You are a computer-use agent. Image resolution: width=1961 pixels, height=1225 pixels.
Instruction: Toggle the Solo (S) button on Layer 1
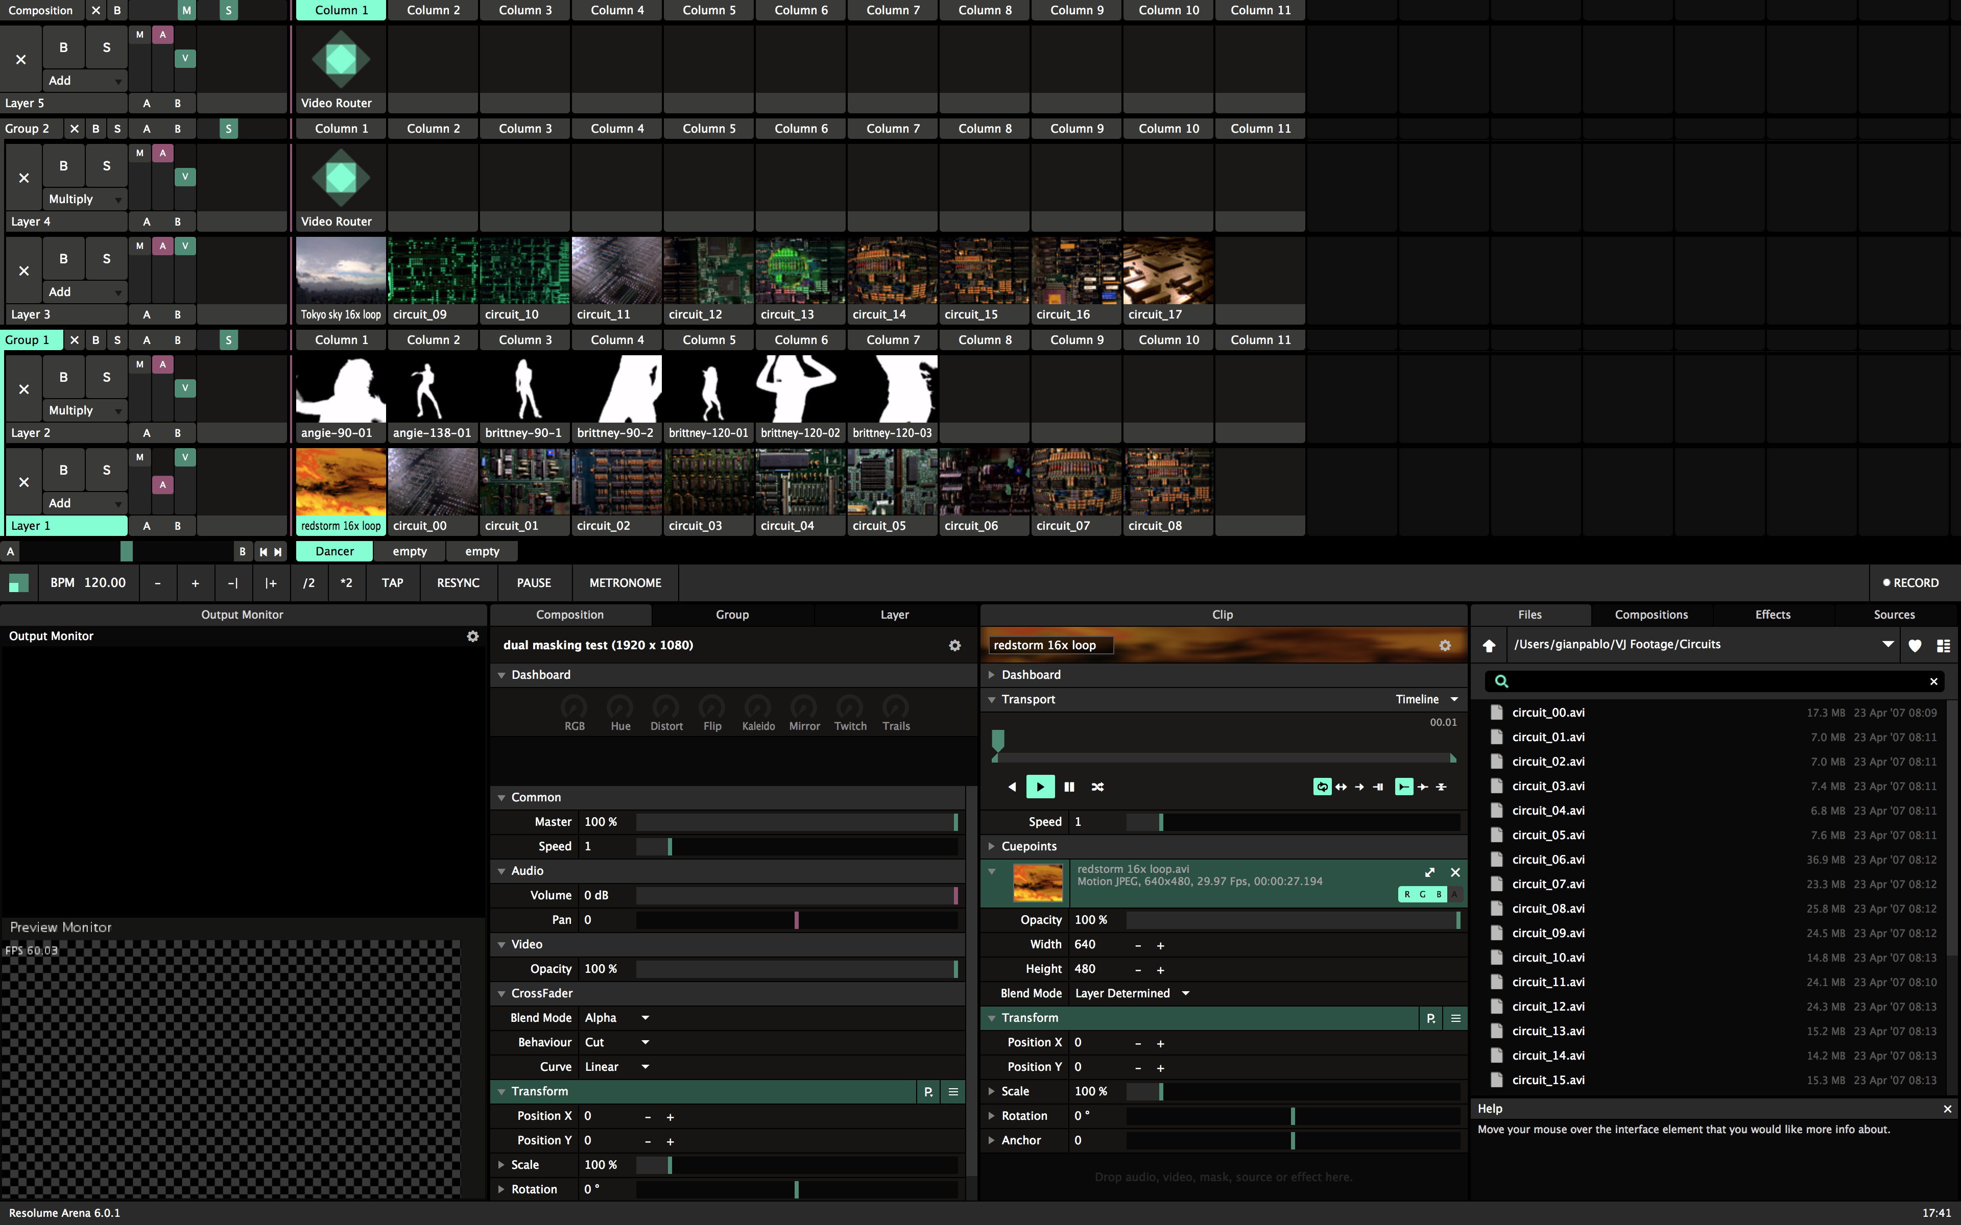click(106, 470)
